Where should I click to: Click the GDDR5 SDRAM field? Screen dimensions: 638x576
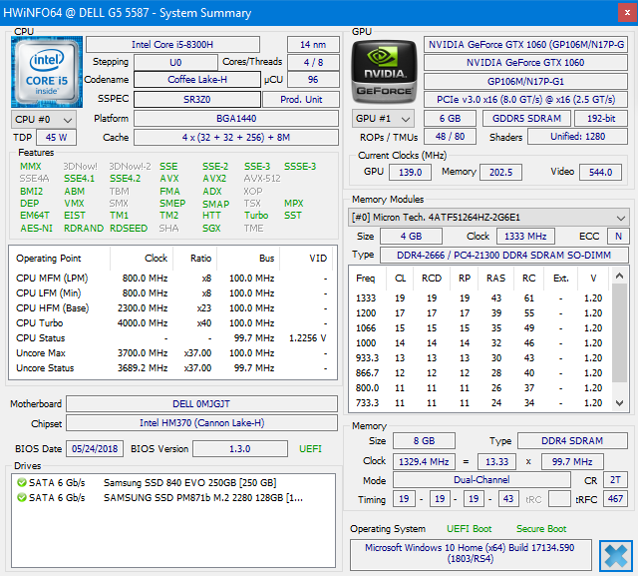tap(526, 119)
